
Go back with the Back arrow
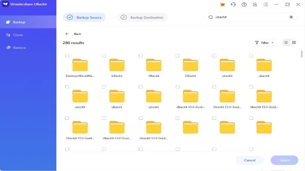click(x=67, y=34)
